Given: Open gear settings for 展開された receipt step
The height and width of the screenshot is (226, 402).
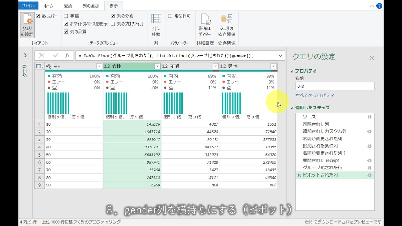Looking at the screenshot, I should point(369,160).
